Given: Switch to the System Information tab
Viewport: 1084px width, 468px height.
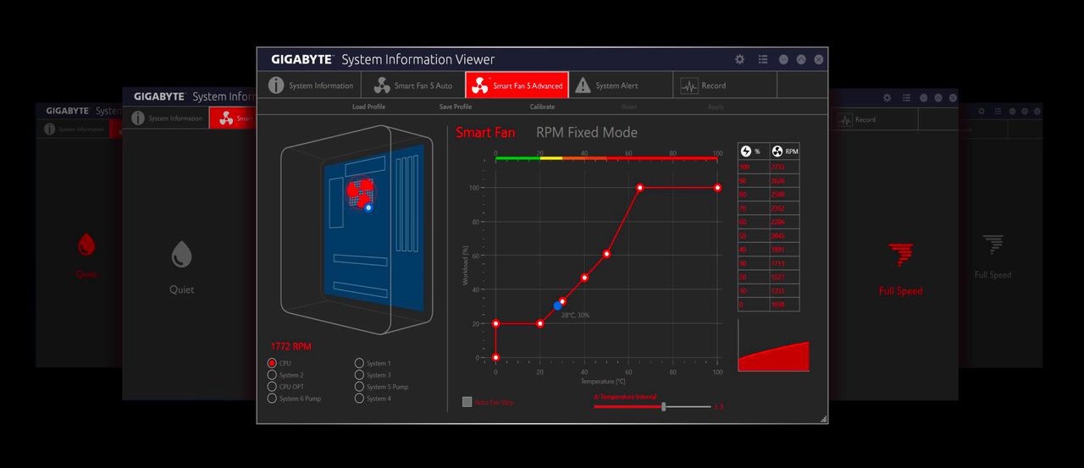Looking at the screenshot, I should pyautogui.click(x=309, y=85).
